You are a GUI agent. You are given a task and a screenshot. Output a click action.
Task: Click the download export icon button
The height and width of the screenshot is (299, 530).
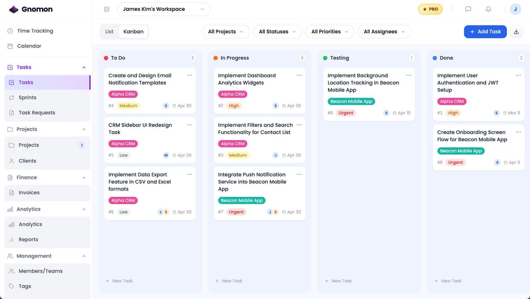[x=516, y=32]
